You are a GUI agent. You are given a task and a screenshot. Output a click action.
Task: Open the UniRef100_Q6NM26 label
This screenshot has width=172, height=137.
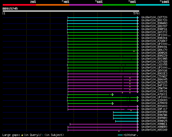pyautogui.click(x=154, y=53)
